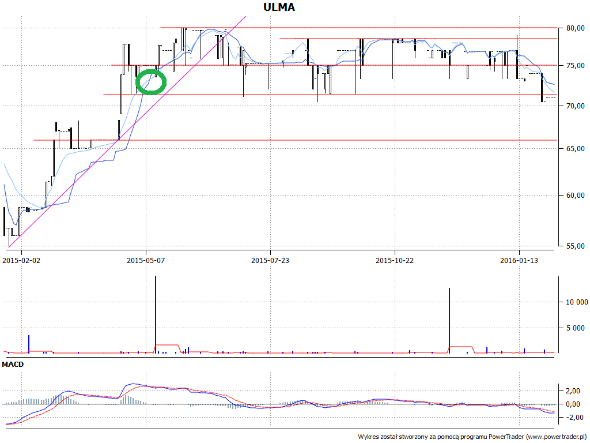Click the 55,00 price axis label
The height and width of the screenshot is (443, 590).
(x=576, y=246)
